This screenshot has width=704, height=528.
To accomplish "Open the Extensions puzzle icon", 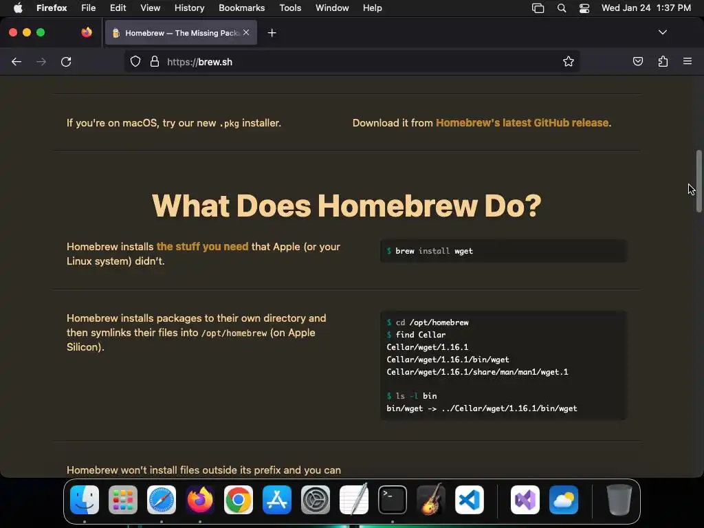I will click(663, 61).
